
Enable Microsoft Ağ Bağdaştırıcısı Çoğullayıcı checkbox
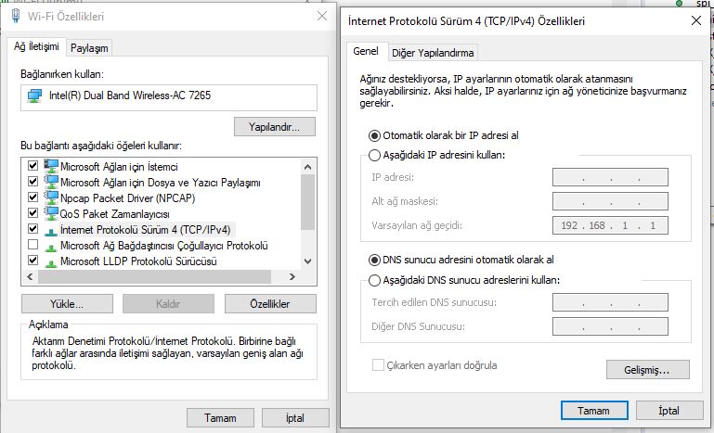32,244
